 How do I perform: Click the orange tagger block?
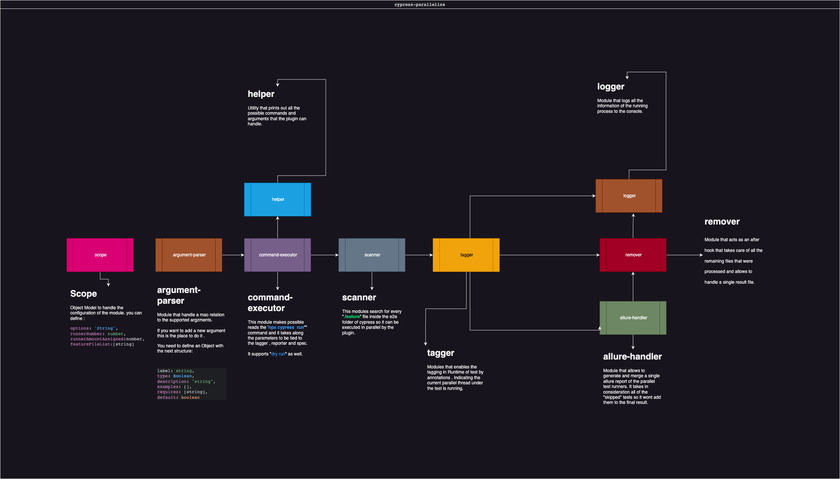pos(466,255)
